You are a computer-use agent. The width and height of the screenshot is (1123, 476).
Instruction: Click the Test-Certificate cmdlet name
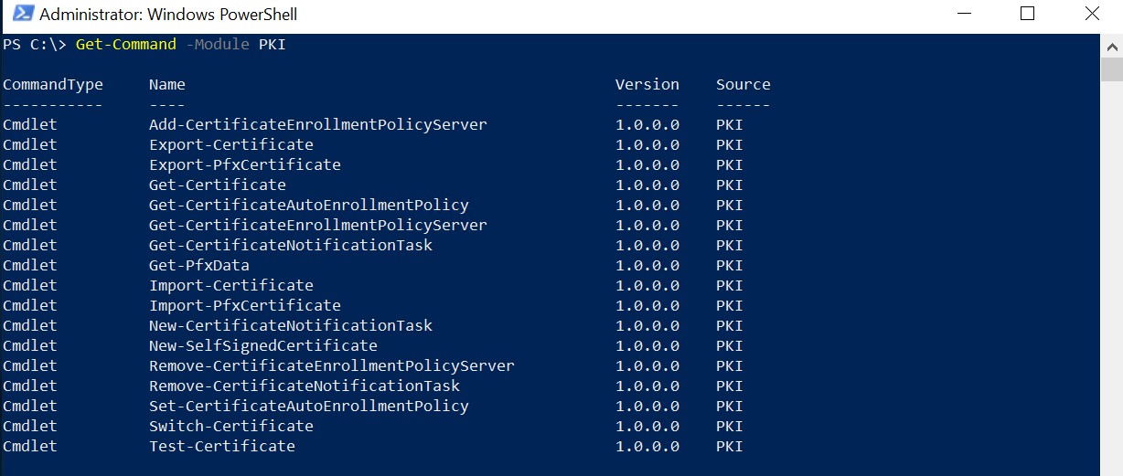[x=222, y=446]
